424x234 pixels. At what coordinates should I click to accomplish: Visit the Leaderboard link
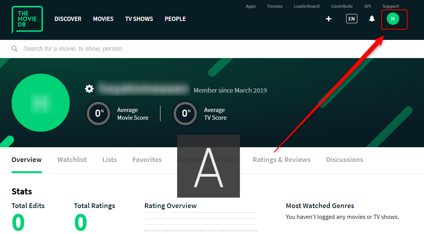point(307,6)
